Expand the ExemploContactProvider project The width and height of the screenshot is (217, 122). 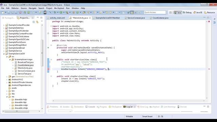pos(4,25)
